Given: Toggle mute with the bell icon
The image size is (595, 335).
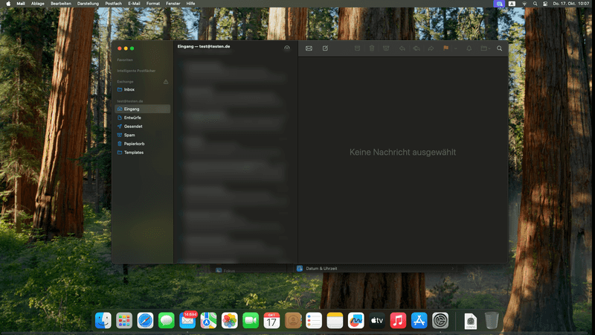Looking at the screenshot, I should (x=469, y=48).
